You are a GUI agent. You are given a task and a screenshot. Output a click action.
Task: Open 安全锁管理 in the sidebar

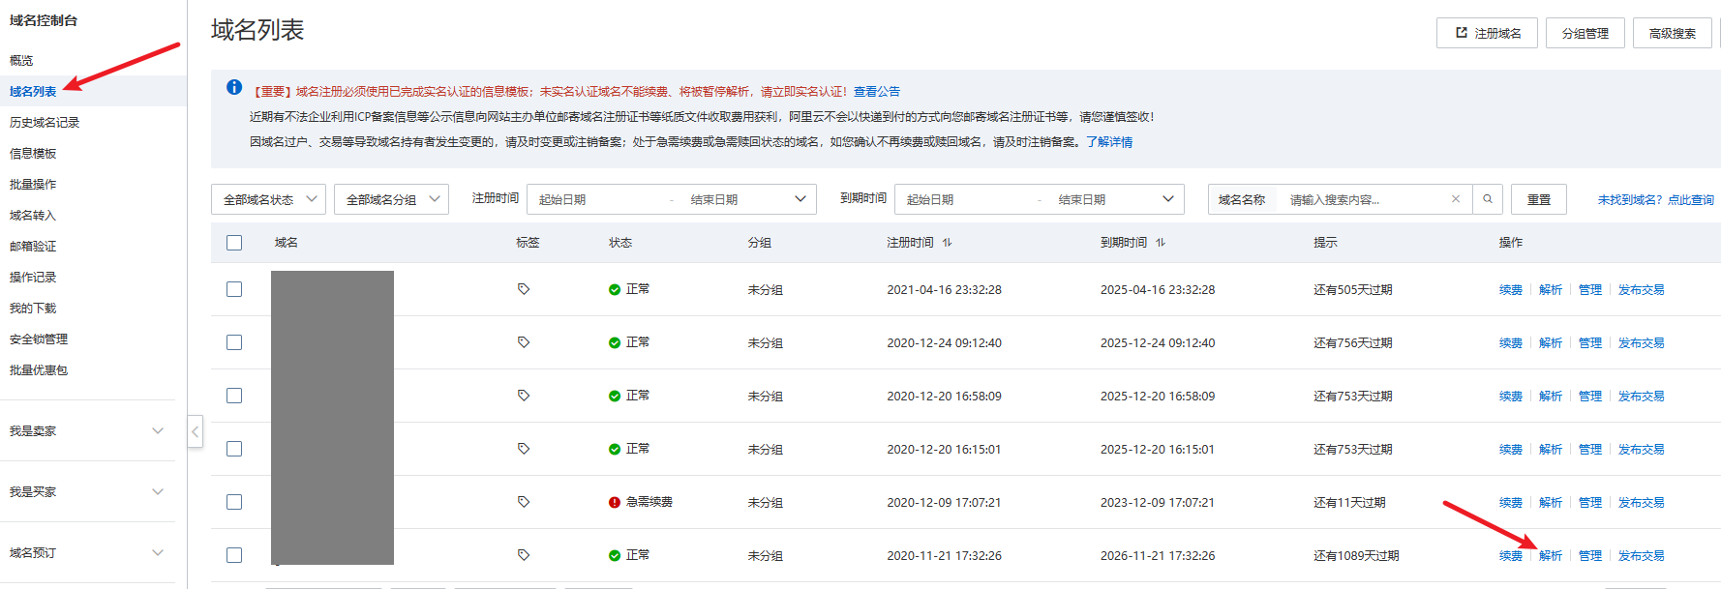coord(39,339)
